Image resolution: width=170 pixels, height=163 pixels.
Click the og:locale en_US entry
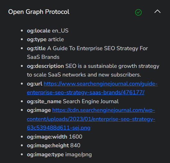[48, 31]
